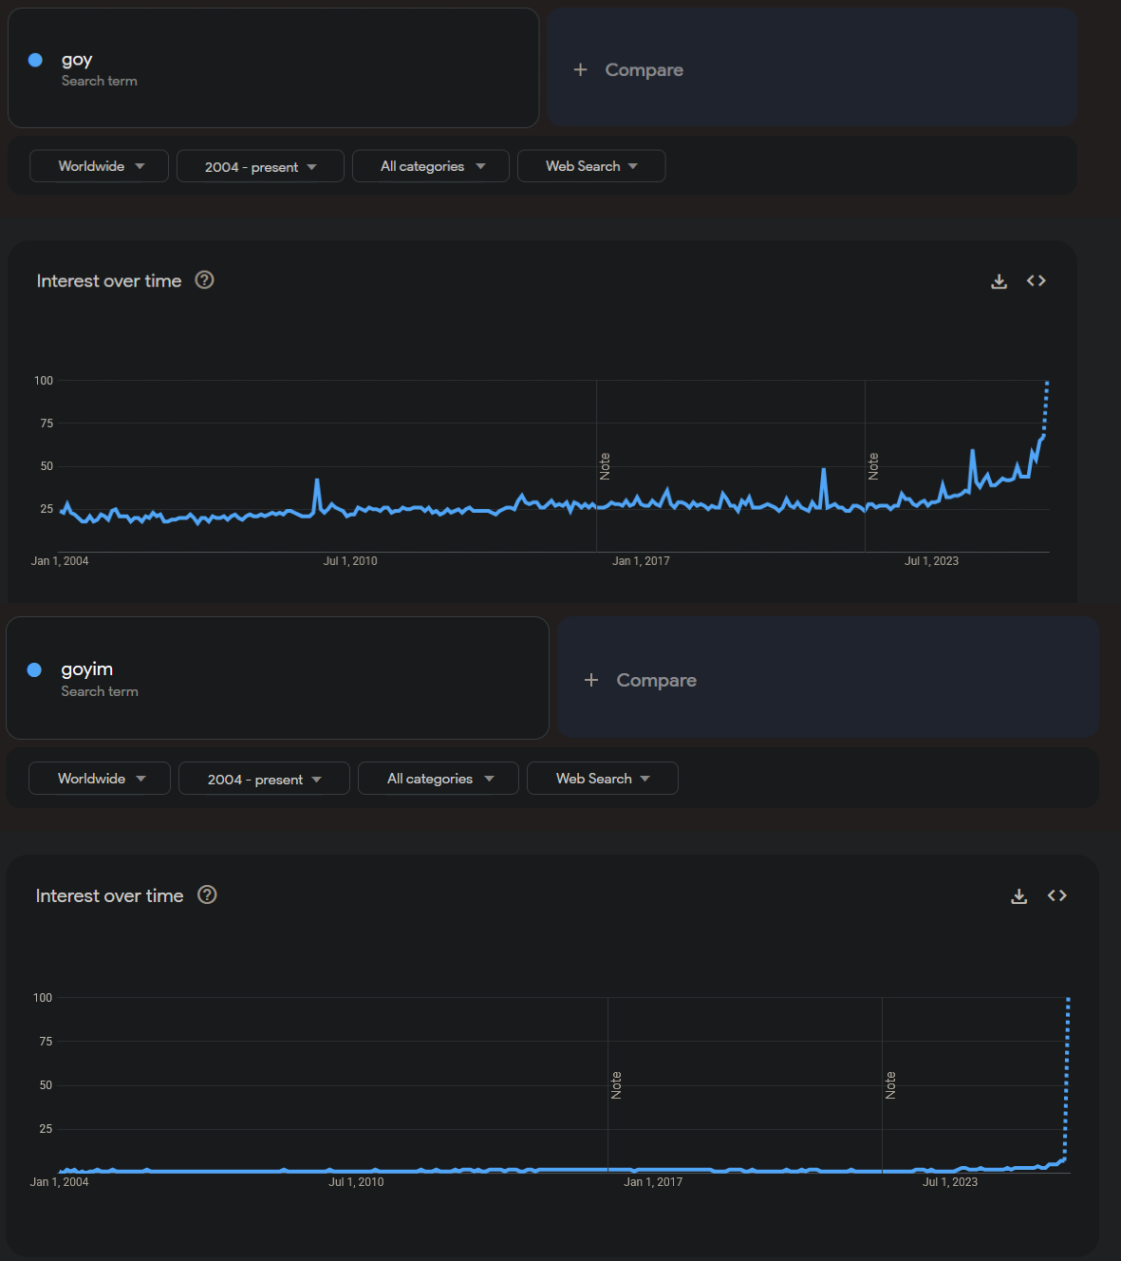Click the 2017 Note marker on goyim chart

(x=616, y=1085)
